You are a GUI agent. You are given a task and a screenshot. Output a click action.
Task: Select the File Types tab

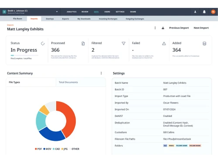(31, 82)
